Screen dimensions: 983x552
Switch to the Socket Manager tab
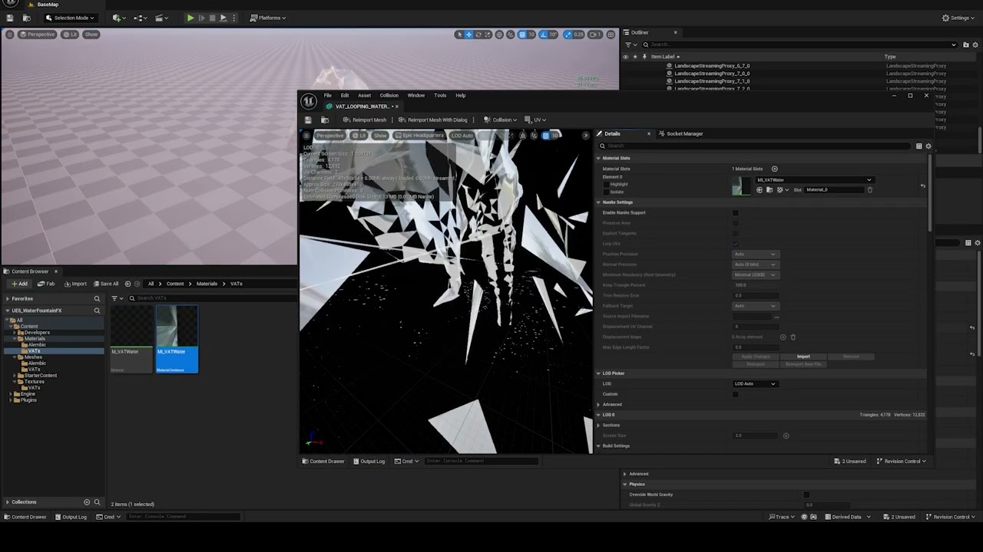tap(680, 133)
